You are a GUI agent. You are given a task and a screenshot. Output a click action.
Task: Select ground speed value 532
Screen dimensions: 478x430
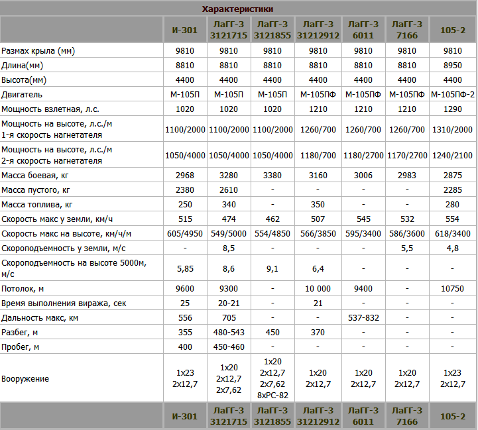point(407,219)
